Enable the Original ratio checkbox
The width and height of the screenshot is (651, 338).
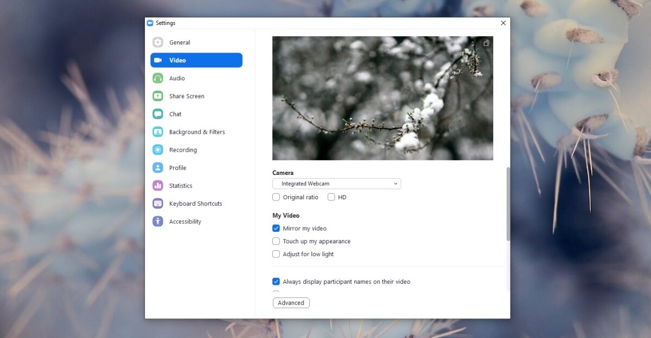276,197
